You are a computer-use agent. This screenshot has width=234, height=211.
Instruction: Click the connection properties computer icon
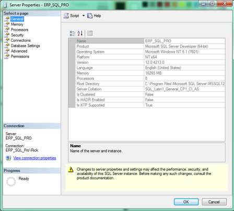8,158
